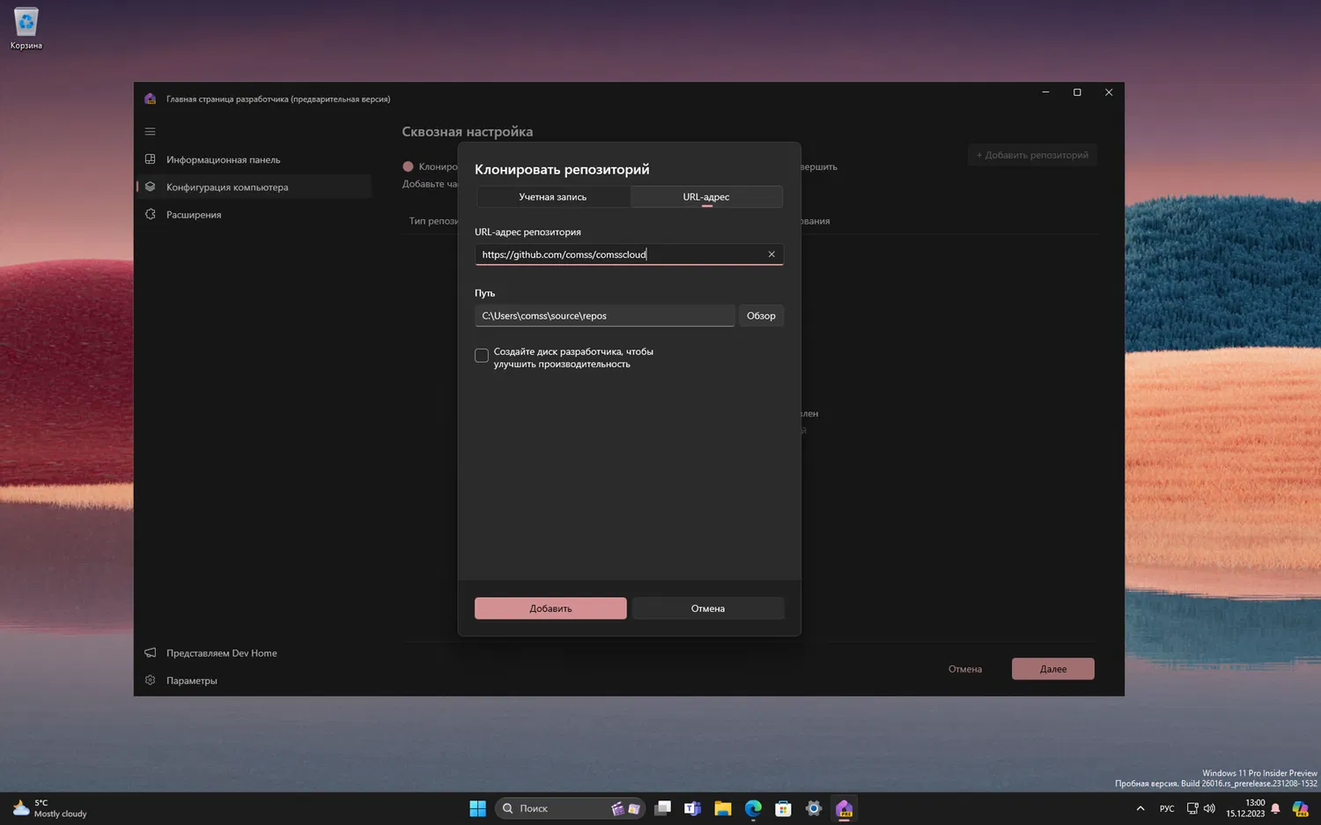
Task: Click the Конфигурация компьютера layers icon
Action: [150, 187]
